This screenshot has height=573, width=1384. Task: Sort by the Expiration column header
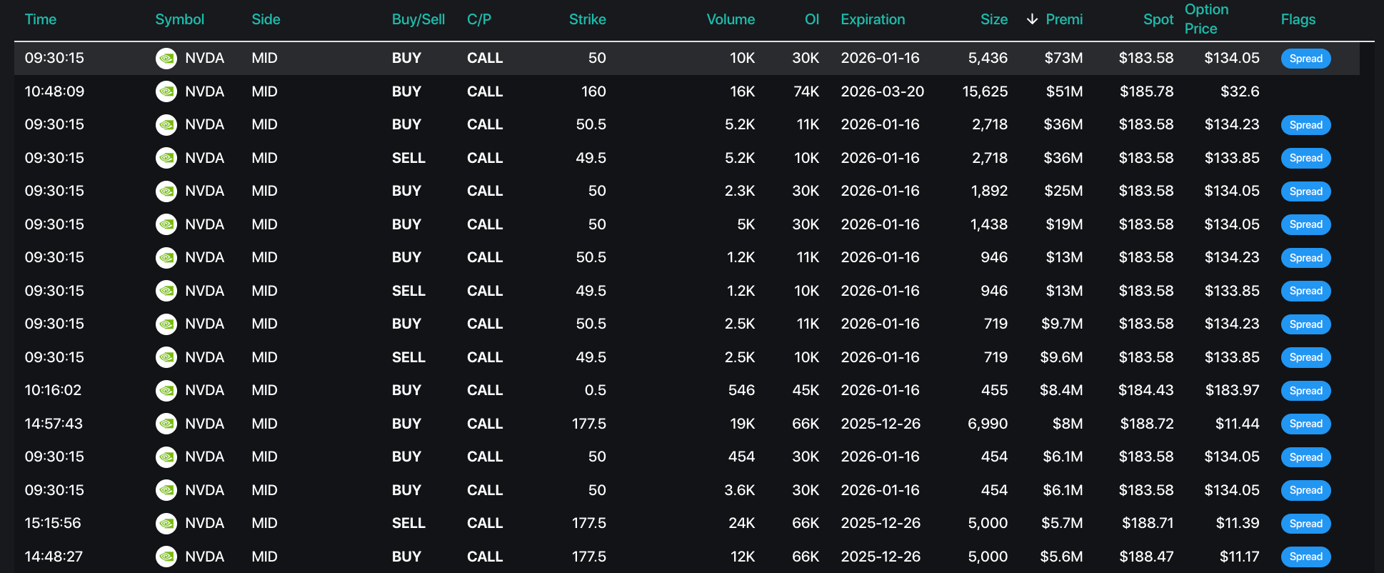[x=873, y=19]
